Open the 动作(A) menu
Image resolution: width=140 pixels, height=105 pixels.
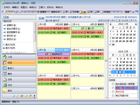(50, 7)
